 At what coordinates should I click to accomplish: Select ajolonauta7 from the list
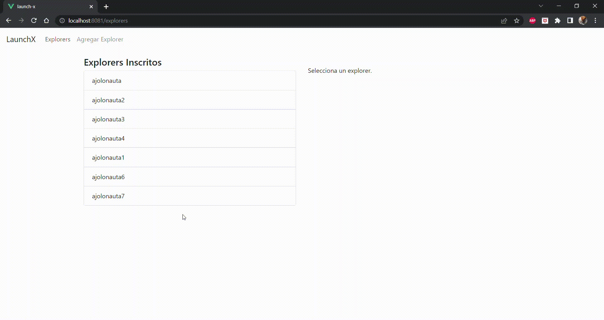click(189, 196)
